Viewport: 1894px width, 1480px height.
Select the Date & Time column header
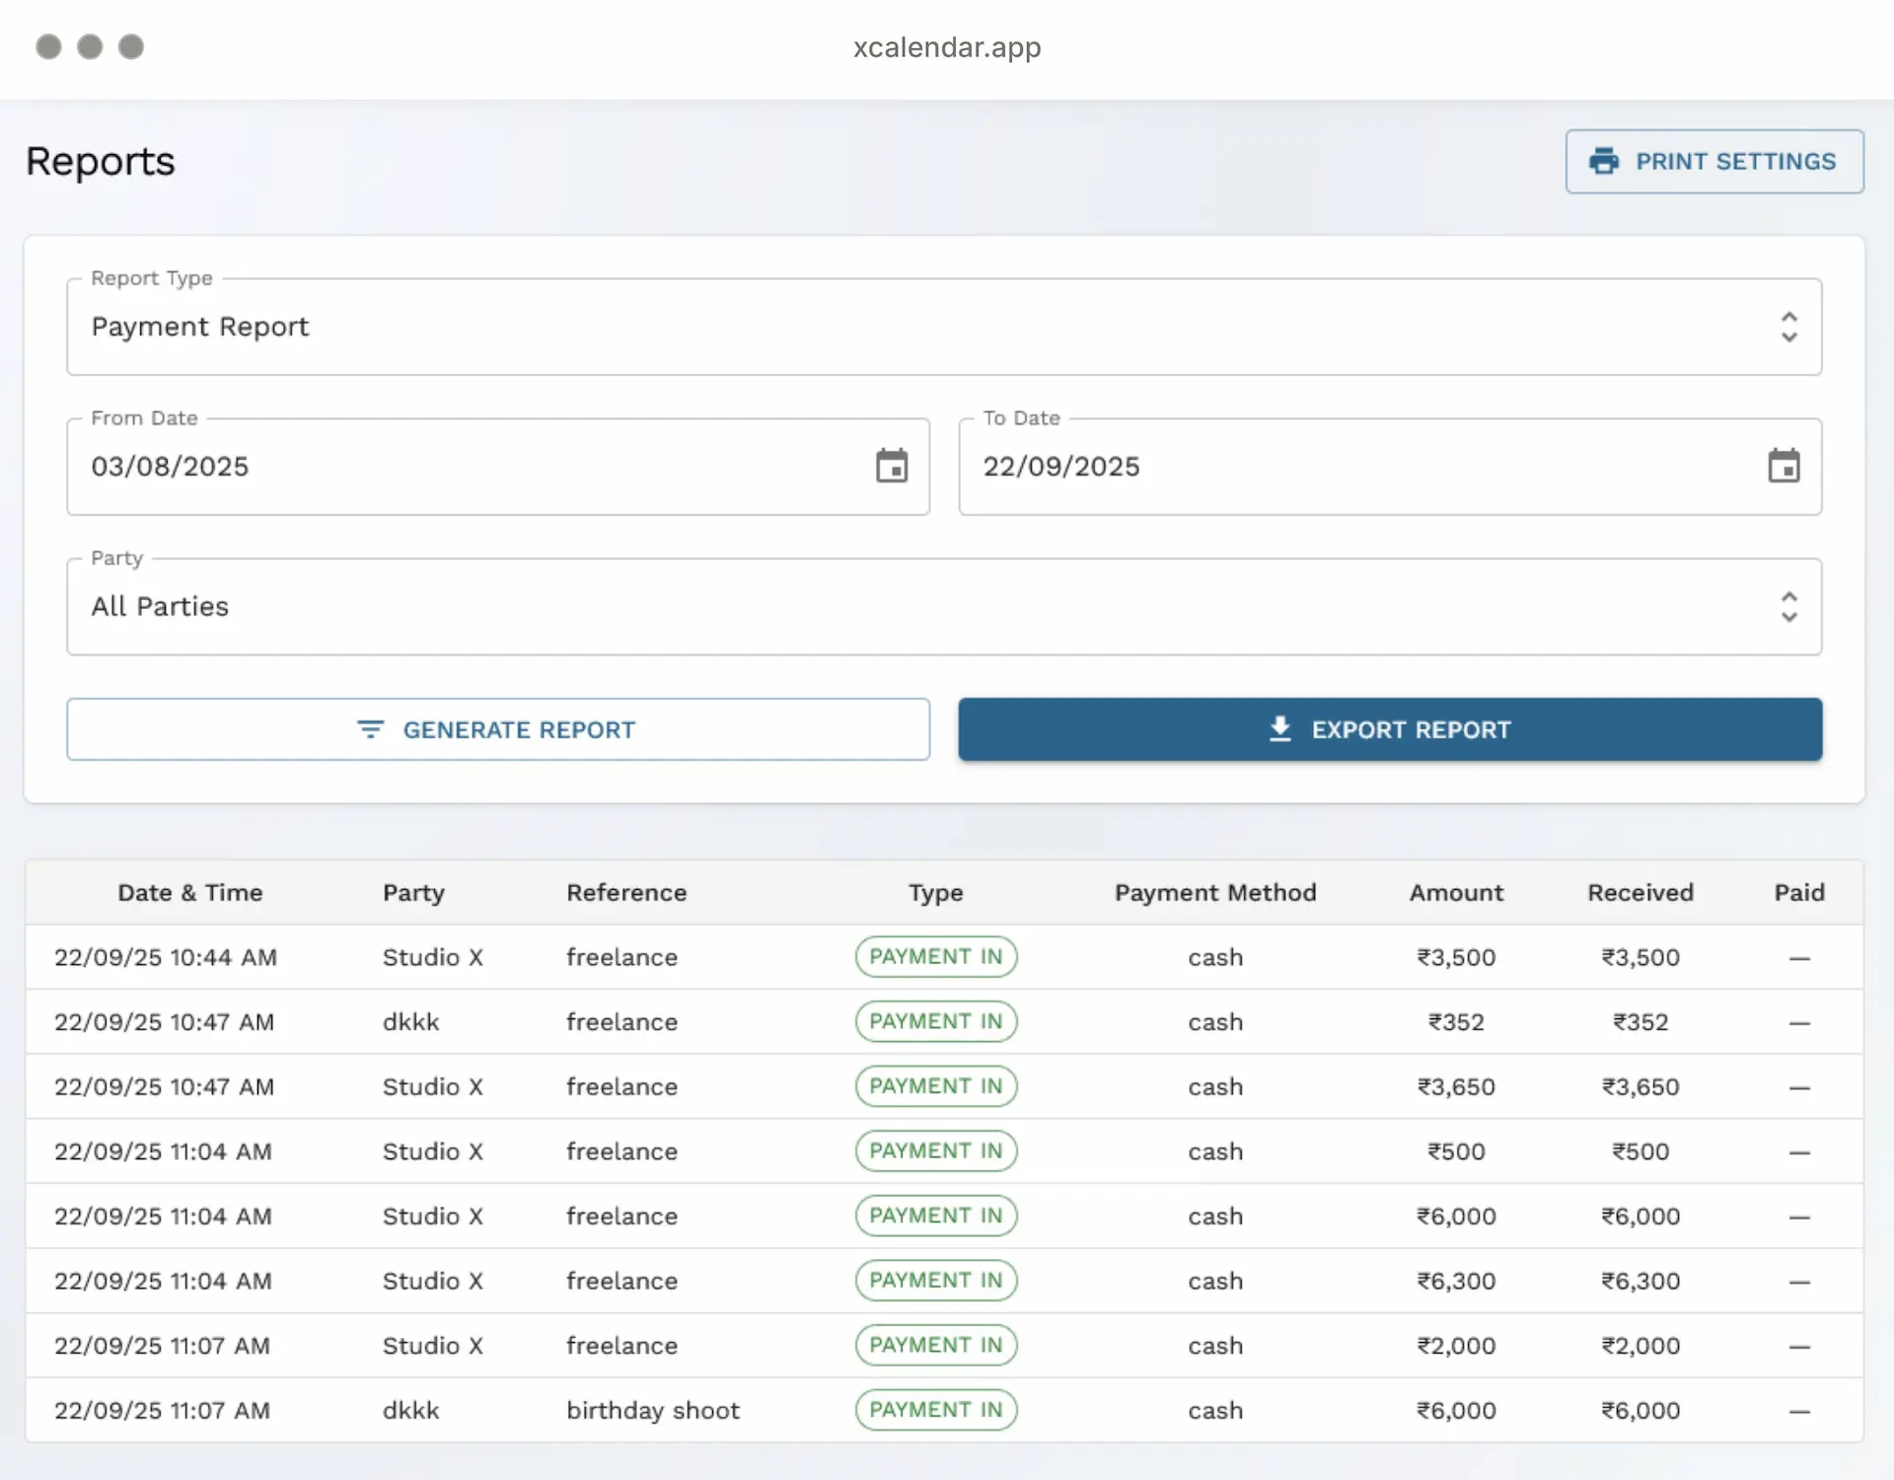(190, 892)
